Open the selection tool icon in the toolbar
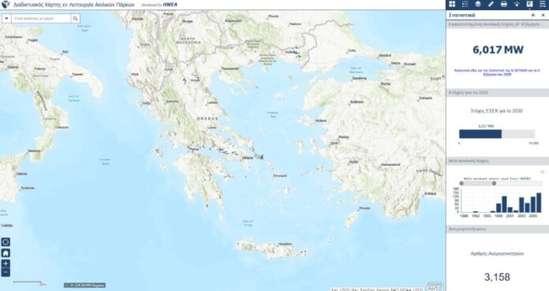Screen dimensions: 549x291 point(517,4)
